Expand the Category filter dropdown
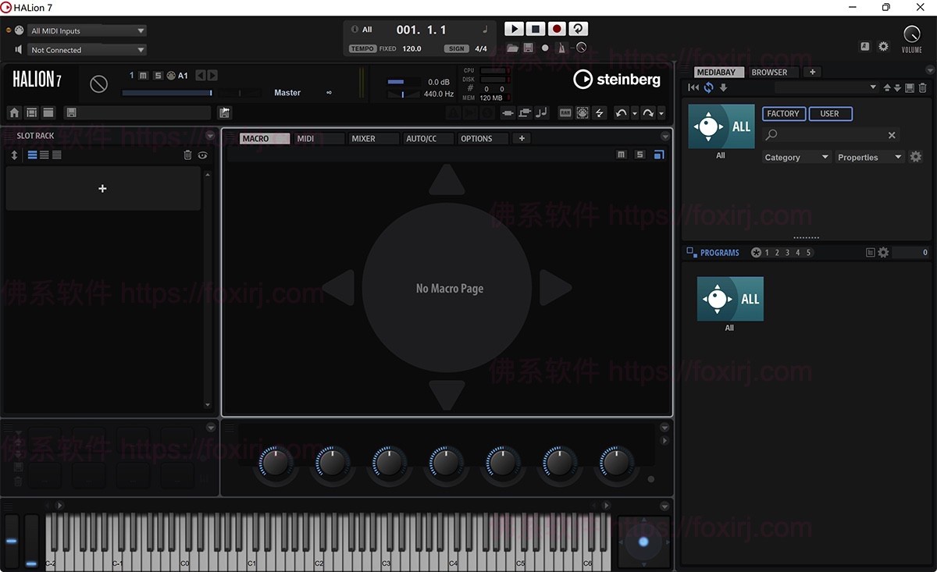937x572 pixels. pyautogui.click(x=796, y=158)
